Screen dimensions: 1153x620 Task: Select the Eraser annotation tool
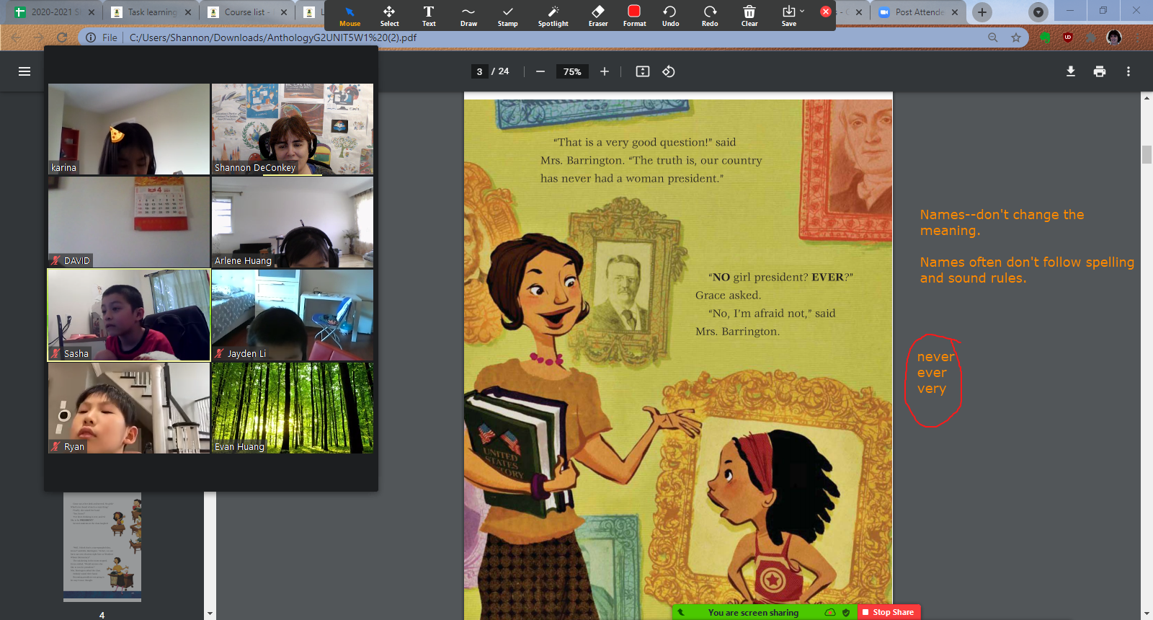point(598,15)
